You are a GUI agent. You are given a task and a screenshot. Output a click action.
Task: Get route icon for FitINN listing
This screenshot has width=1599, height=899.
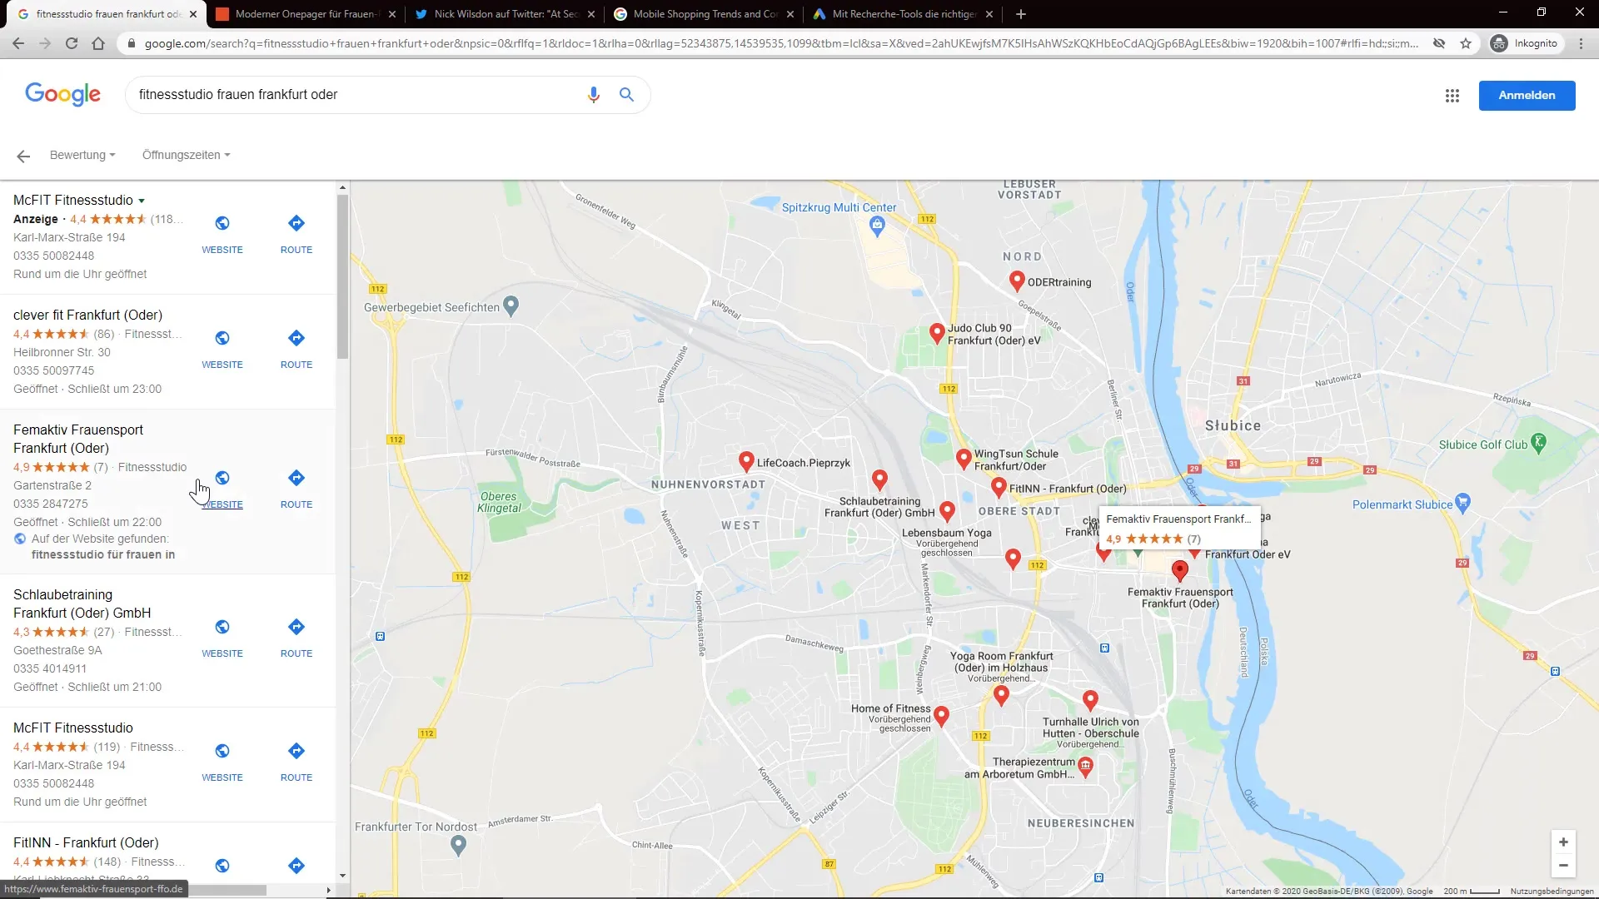tap(296, 866)
